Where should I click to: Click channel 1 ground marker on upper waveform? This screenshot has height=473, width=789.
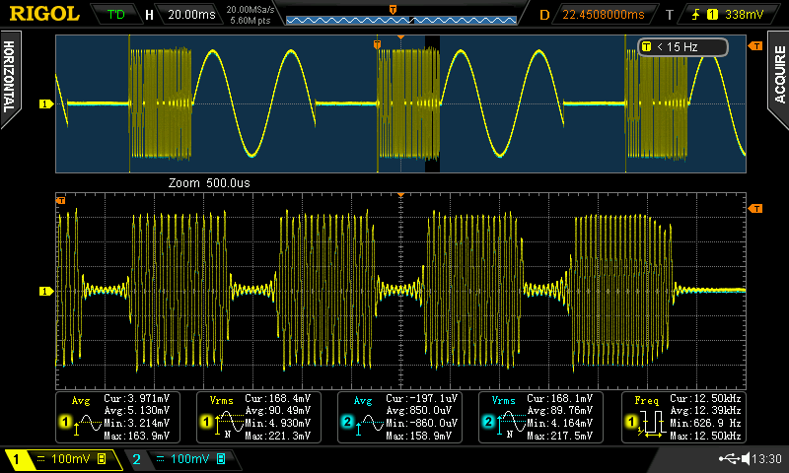[46, 104]
